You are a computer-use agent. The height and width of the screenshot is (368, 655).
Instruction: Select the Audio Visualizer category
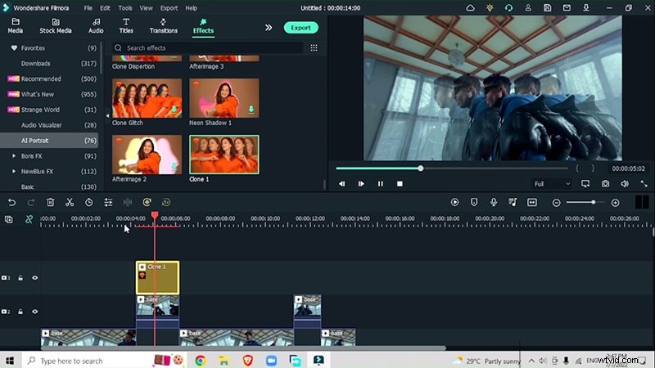(49, 125)
